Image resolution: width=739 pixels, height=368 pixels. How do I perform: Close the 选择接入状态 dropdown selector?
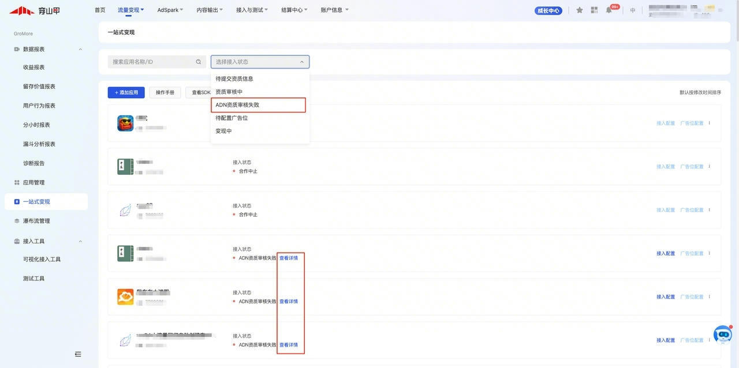[301, 62]
